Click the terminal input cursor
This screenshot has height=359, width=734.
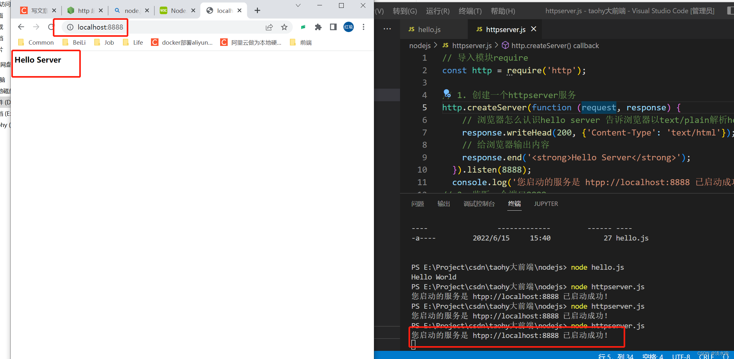(413, 345)
